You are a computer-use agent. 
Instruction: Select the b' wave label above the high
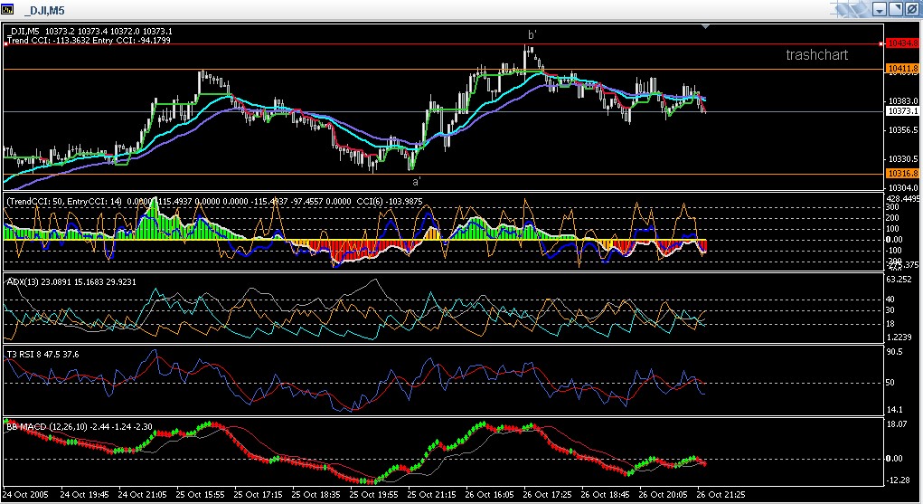(532, 34)
